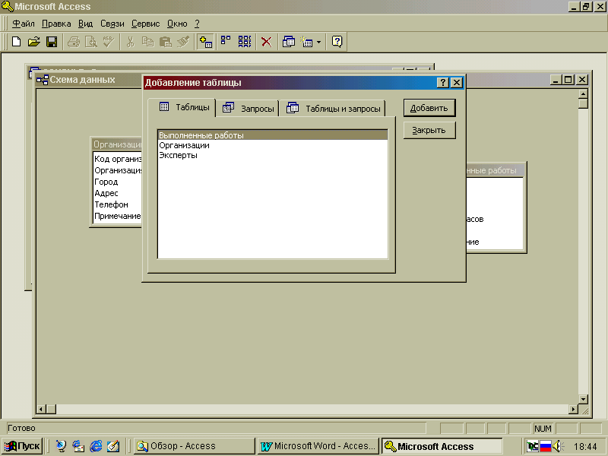Click the Cut scissors icon
This screenshot has width=608, height=456.
tap(130, 42)
